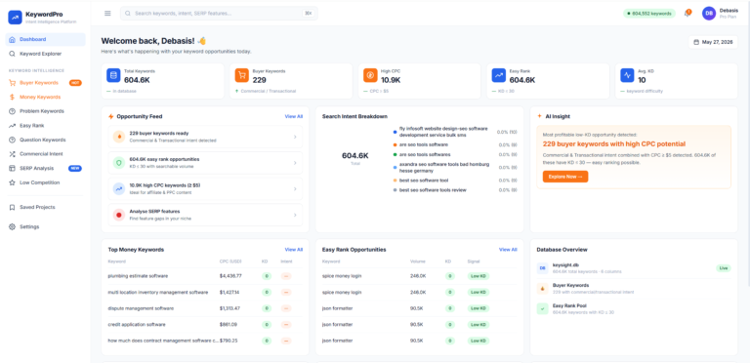This screenshot has height=363, width=750.
Task: Click the Easy Rank Pool check icon
Action: coord(542,308)
